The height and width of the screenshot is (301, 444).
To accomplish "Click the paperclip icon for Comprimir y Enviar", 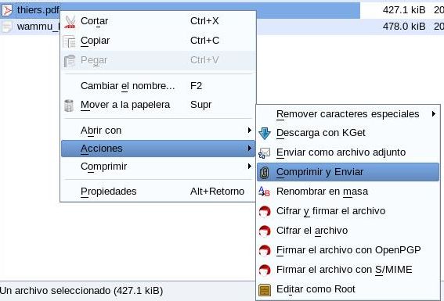I will [x=265, y=173].
